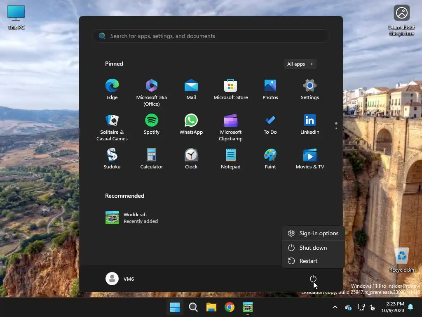The width and height of the screenshot is (422, 317).
Task: Expand the hidden system tray icons
Action: click(x=335, y=307)
